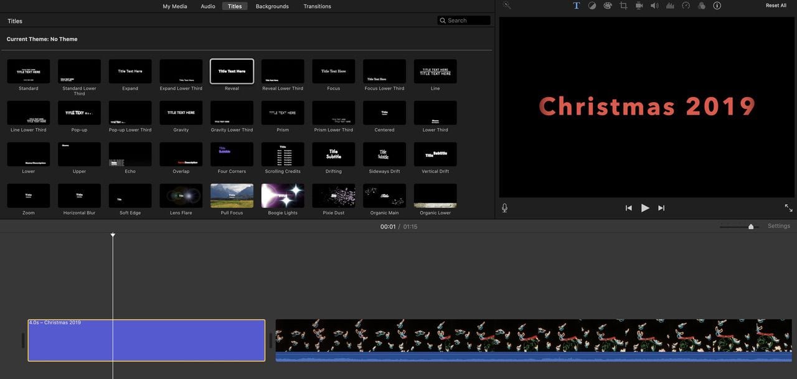Show the clip information icon
This screenshot has height=379, width=797.
pyautogui.click(x=717, y=6)
